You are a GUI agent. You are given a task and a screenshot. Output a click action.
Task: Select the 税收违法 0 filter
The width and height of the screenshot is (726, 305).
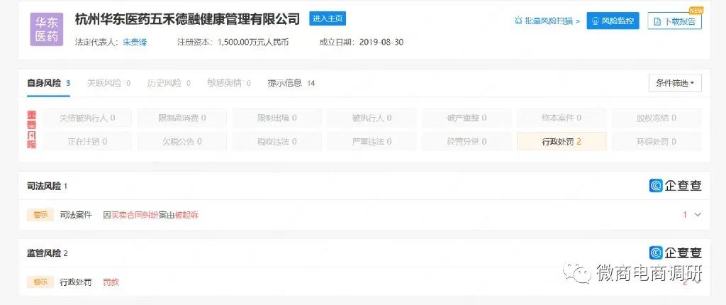pos(277,141)
